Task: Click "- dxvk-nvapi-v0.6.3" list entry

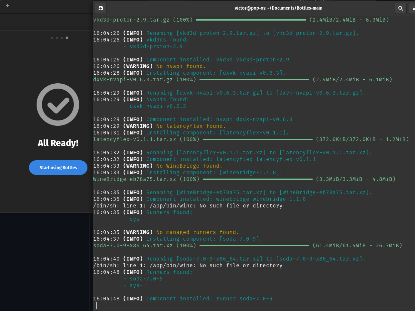Action: (x=155, y=106)
